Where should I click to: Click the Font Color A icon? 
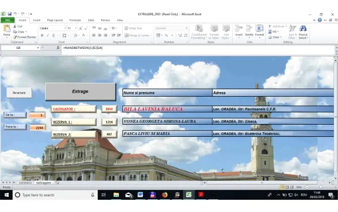coord(84,35)
